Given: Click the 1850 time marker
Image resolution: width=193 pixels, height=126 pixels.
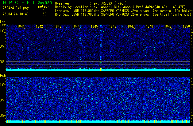Looking at the screenshot, I should (x=186, y=26).
